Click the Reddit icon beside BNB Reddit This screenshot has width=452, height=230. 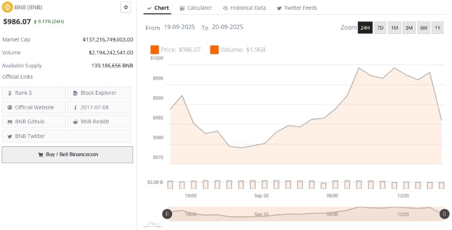point(75,122)
